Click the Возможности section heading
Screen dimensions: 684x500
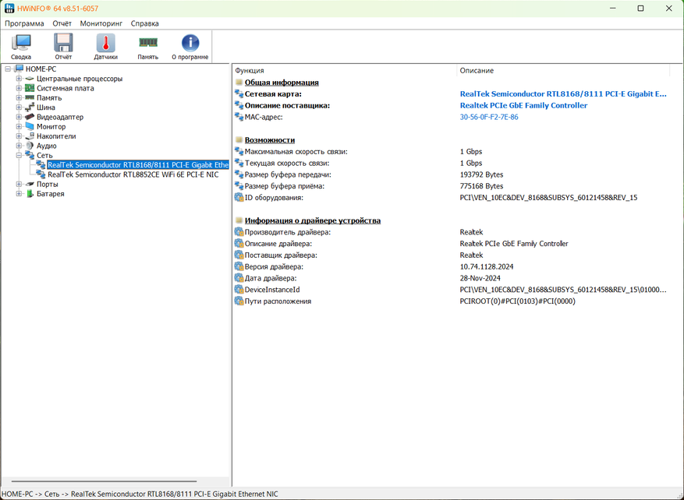pyautogui.click(x=270, y=140)
